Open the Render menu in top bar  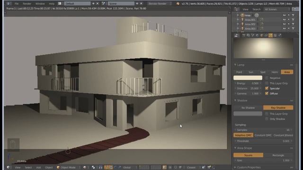pyautogui.click(x=27, y=4)
